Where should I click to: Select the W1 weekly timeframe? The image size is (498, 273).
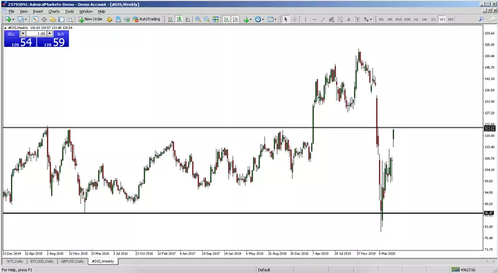coord(442,19)
